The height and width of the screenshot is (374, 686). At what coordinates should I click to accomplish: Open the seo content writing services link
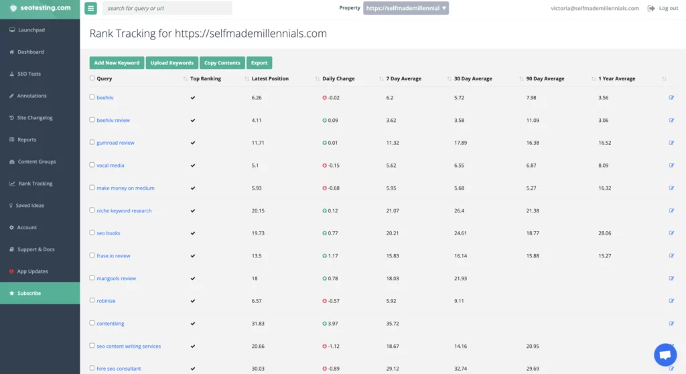tap(129, 346)
